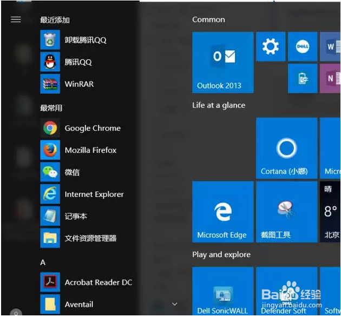Click the letter A index header
The height and width of the screenshot is (317, 341).
[x=43, y=262]
